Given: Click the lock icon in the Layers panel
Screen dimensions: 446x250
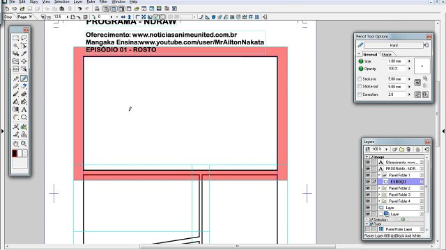Looking at the screenshot, I should (x=417, y=149).
